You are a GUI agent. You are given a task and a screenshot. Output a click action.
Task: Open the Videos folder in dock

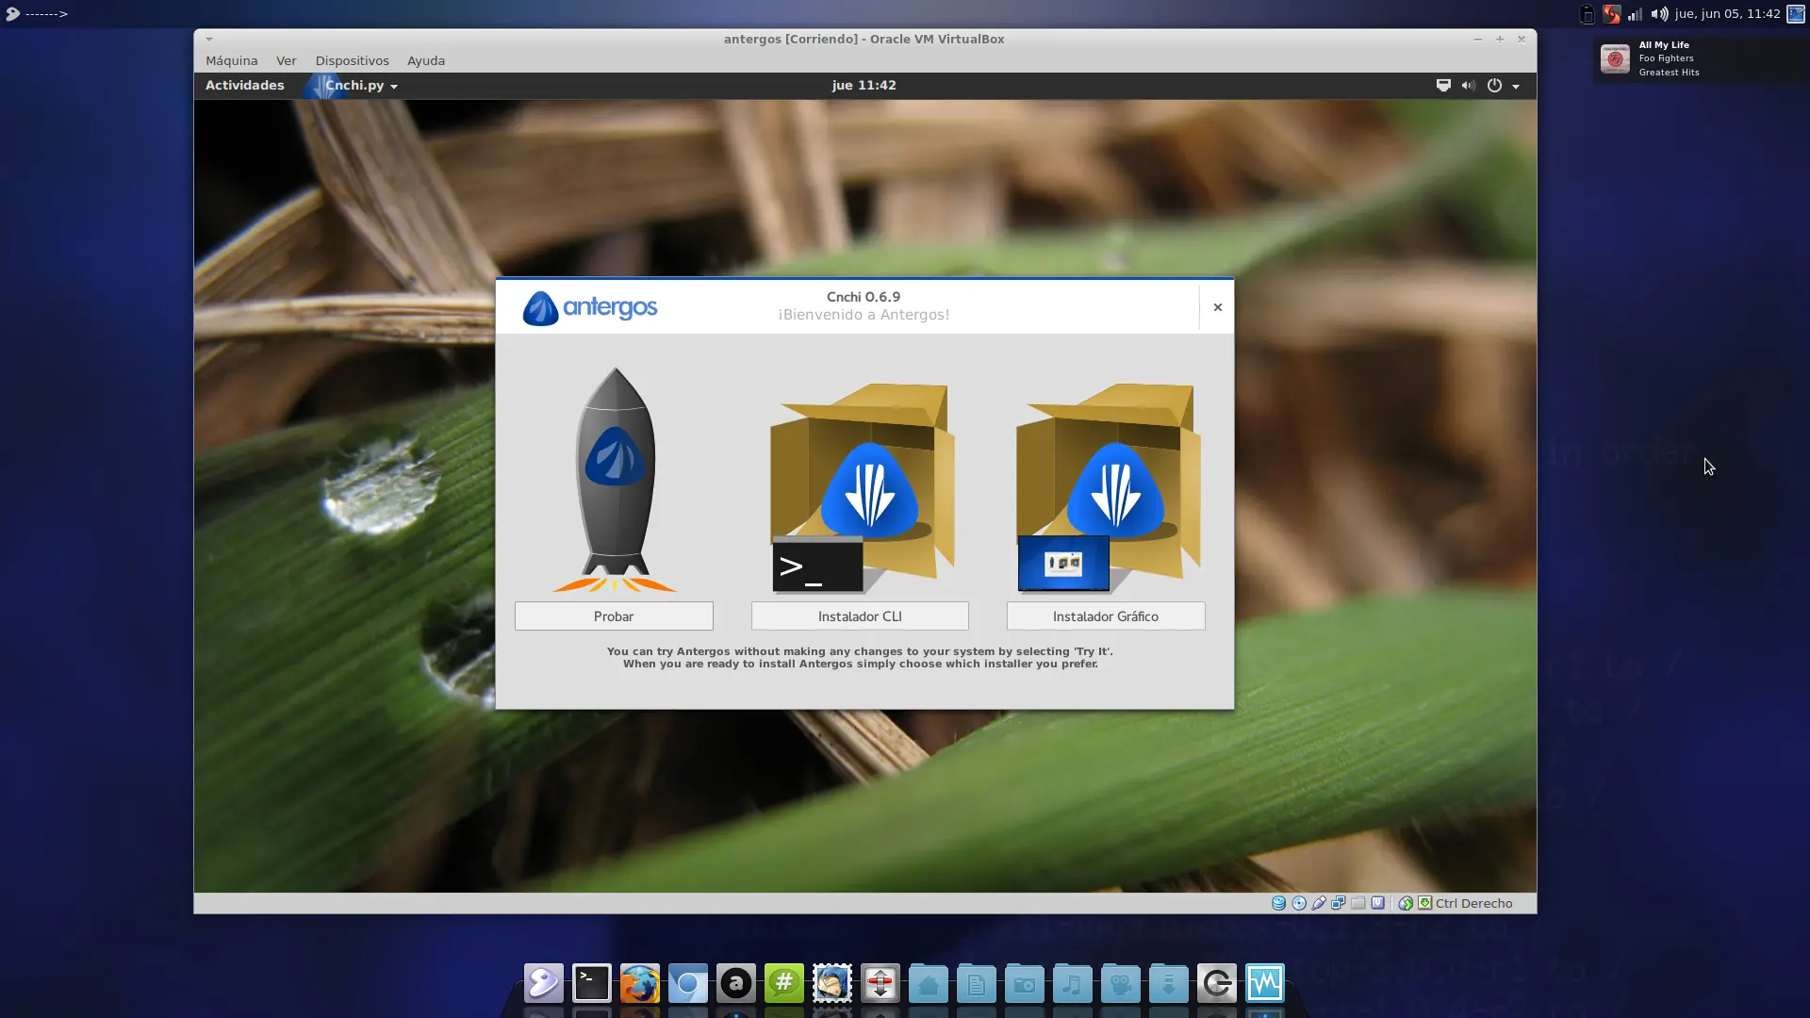[x=1121, y=983]
